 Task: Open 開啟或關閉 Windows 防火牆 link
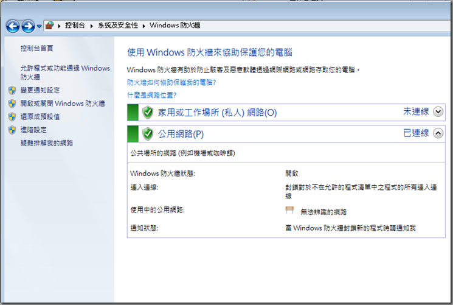63,103
